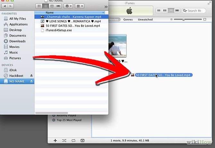Click Finder horizontal scrollbar

[52, 113]
